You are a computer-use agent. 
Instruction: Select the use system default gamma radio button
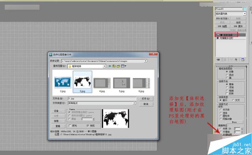point(69,115)
